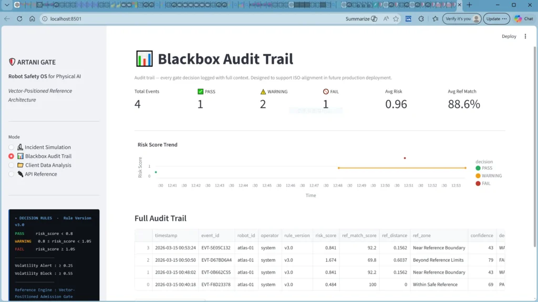This screenshot has height=302, width=538.
Task: Click the red FAIL legend swatch
Action: (x=478, y=184)
